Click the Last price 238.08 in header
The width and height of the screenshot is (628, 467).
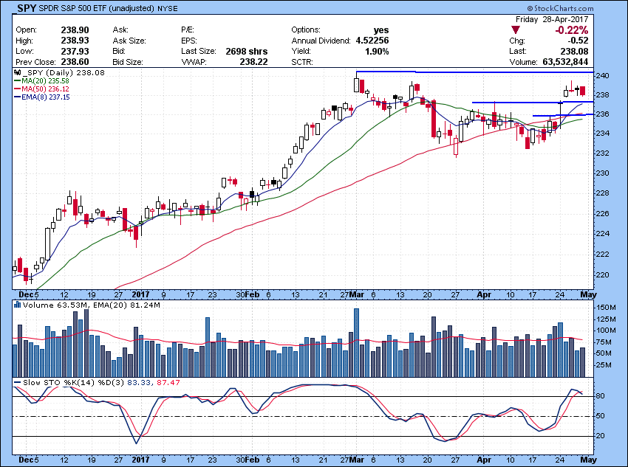click(574, 51)
